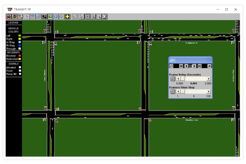The image size is (246, 164).
Task: Click the greyed bus route toolbar icon
Action: (x=39, y=17)
